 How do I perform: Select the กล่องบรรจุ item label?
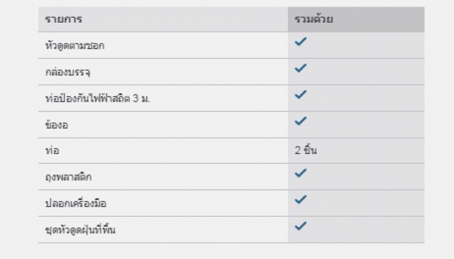(67, 72)
